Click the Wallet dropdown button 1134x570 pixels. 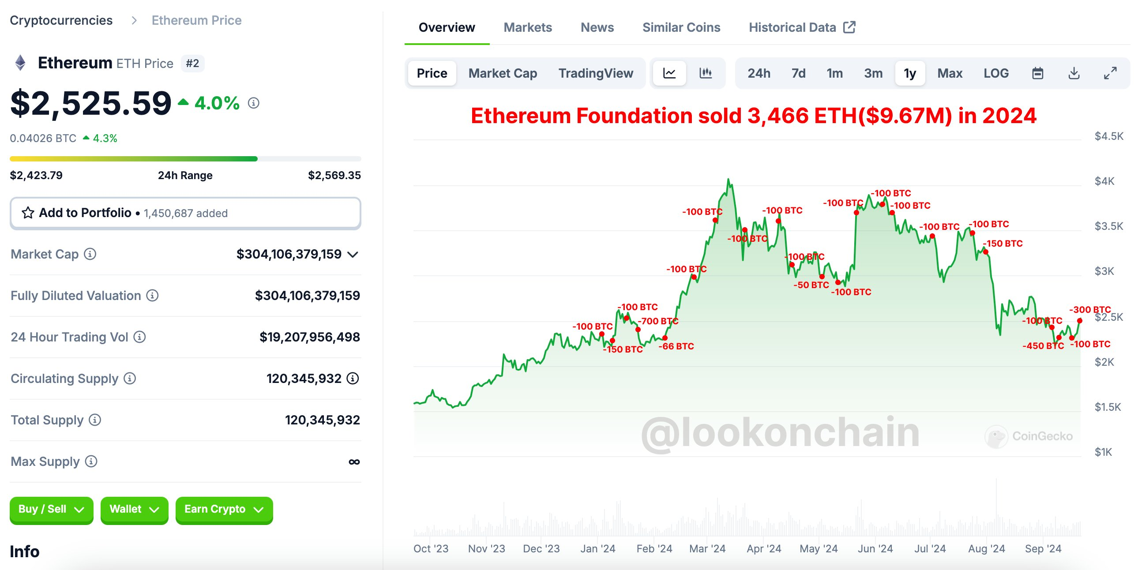point(134,510)
